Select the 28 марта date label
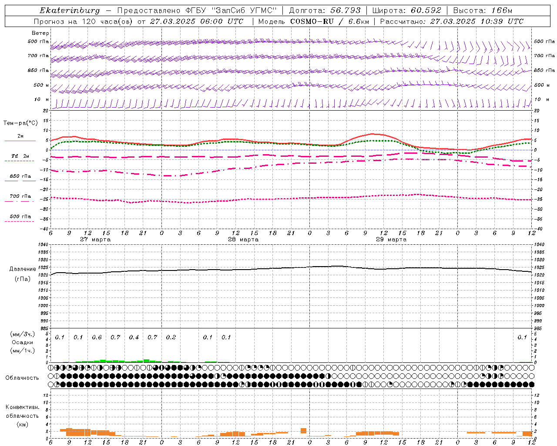 click(x=243, y=240)
